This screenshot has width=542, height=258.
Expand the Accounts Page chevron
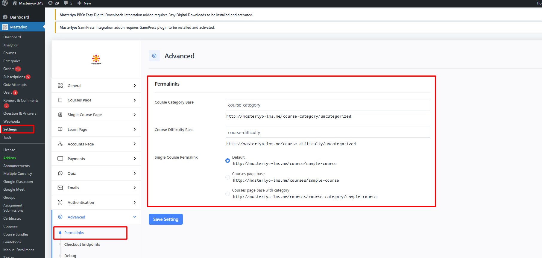[x=135, y=144]
